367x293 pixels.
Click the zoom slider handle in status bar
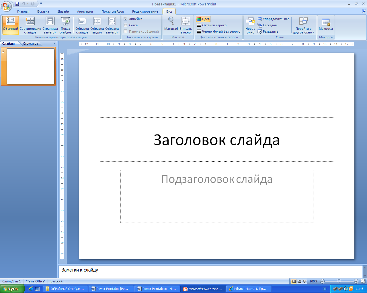[339, 281]
